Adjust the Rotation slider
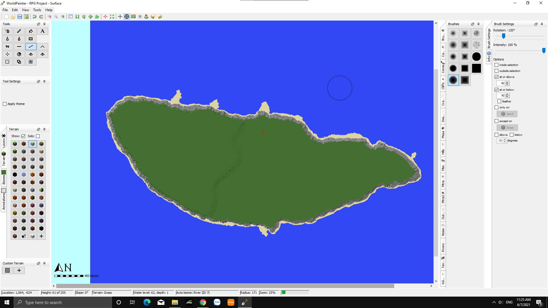This screenshot has height=308, width=548. click(x=503, y=36)
